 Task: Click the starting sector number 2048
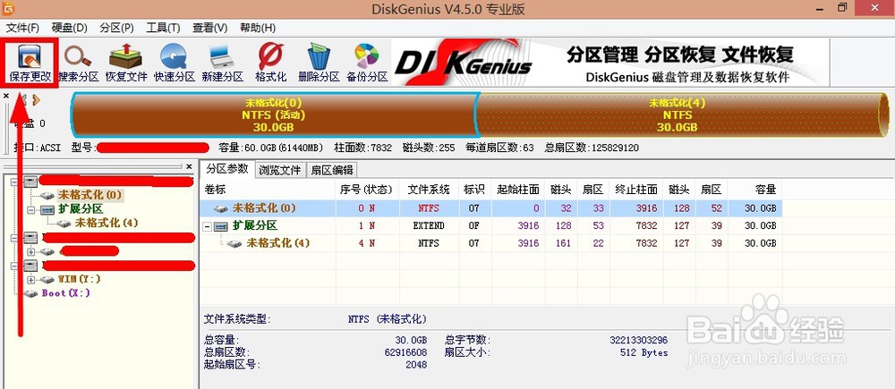(416, 365)
